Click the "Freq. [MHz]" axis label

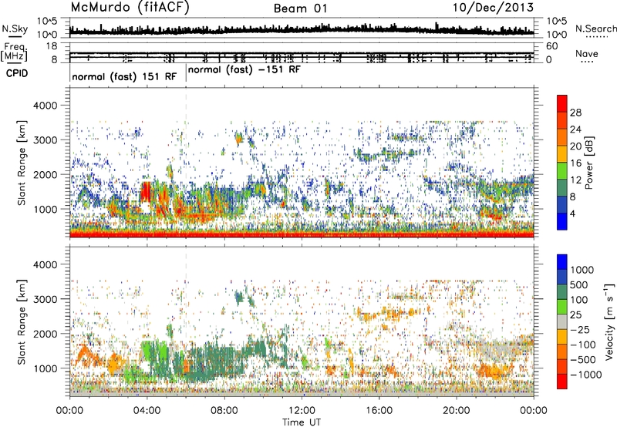pyautogui.click(x=14, y=52)
